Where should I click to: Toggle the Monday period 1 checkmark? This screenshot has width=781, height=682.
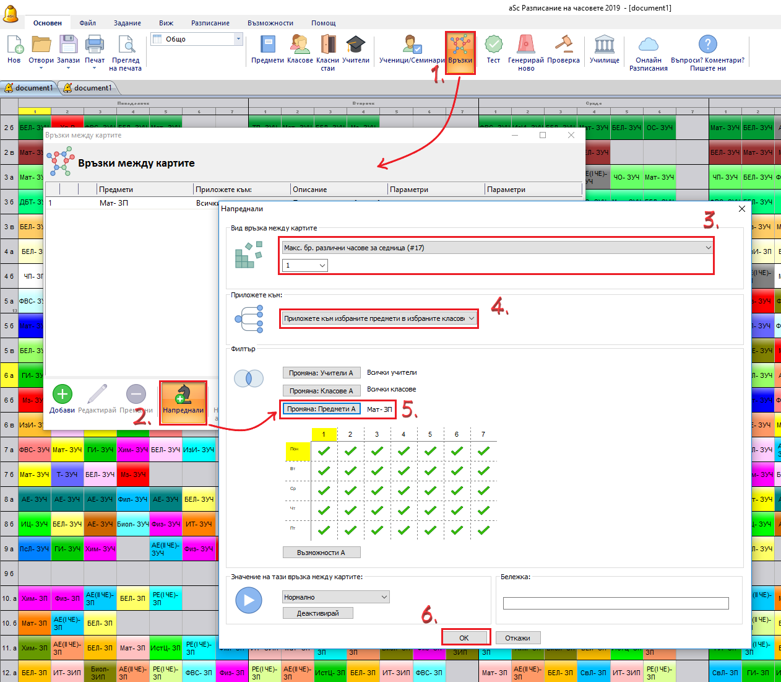tap(324, 451)
